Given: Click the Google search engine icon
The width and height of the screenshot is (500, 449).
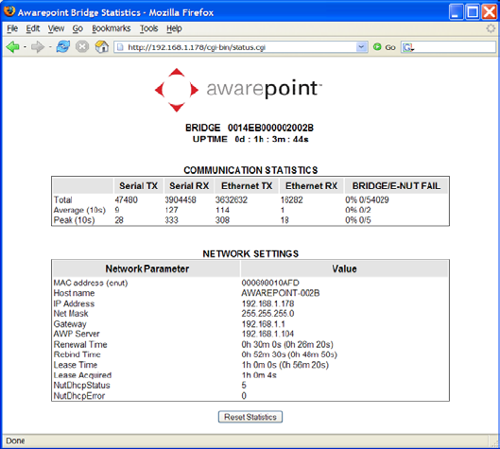Looking at the screenshot, I should pyautogui.click(x=407, y=47).
